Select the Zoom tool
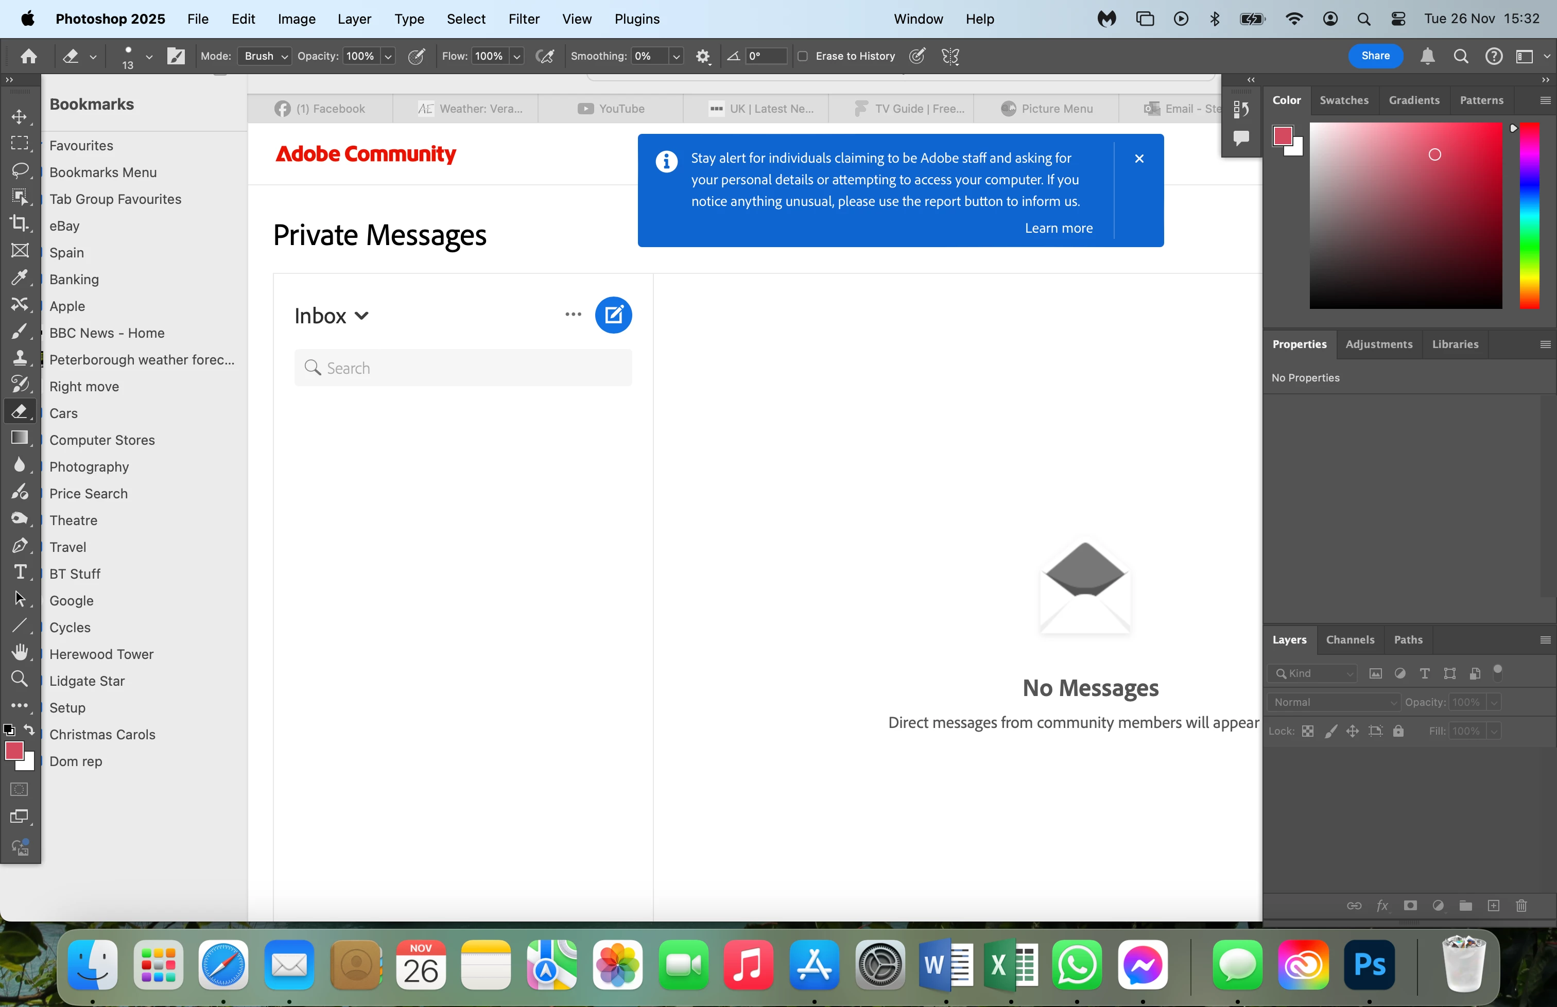1557x1007 pixels. [x=20, y=679]
